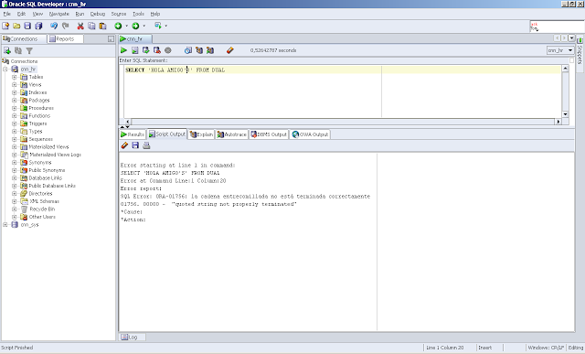Click the green Forward navigation arrow
This screenshot has height=354, width=585.
[135, 26]
